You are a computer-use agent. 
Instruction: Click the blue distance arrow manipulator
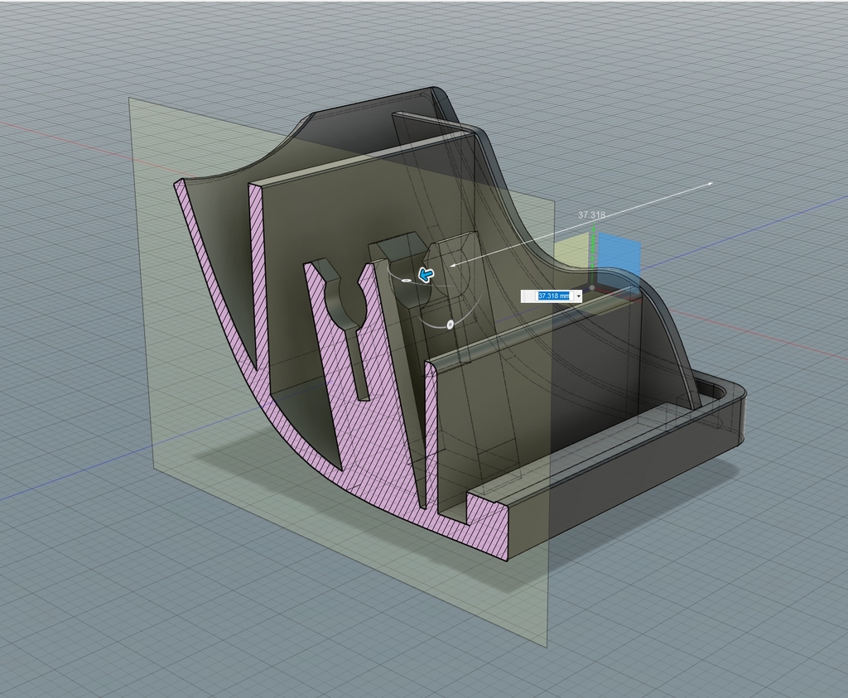coord(426,274)
